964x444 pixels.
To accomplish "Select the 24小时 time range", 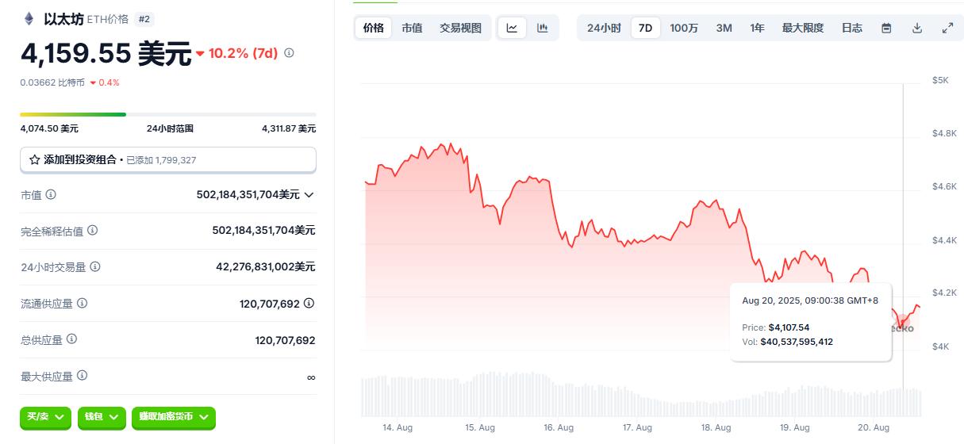I will pyautogui.click(x=604, y=28).
